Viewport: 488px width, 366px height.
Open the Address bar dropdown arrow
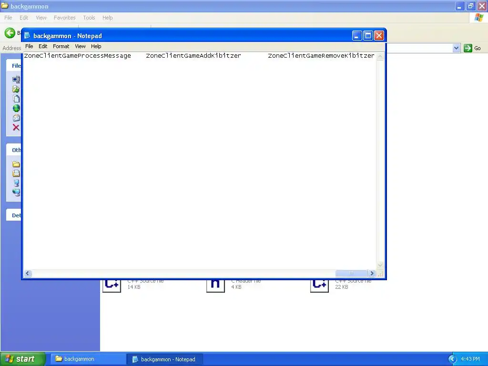click(456, 48)
